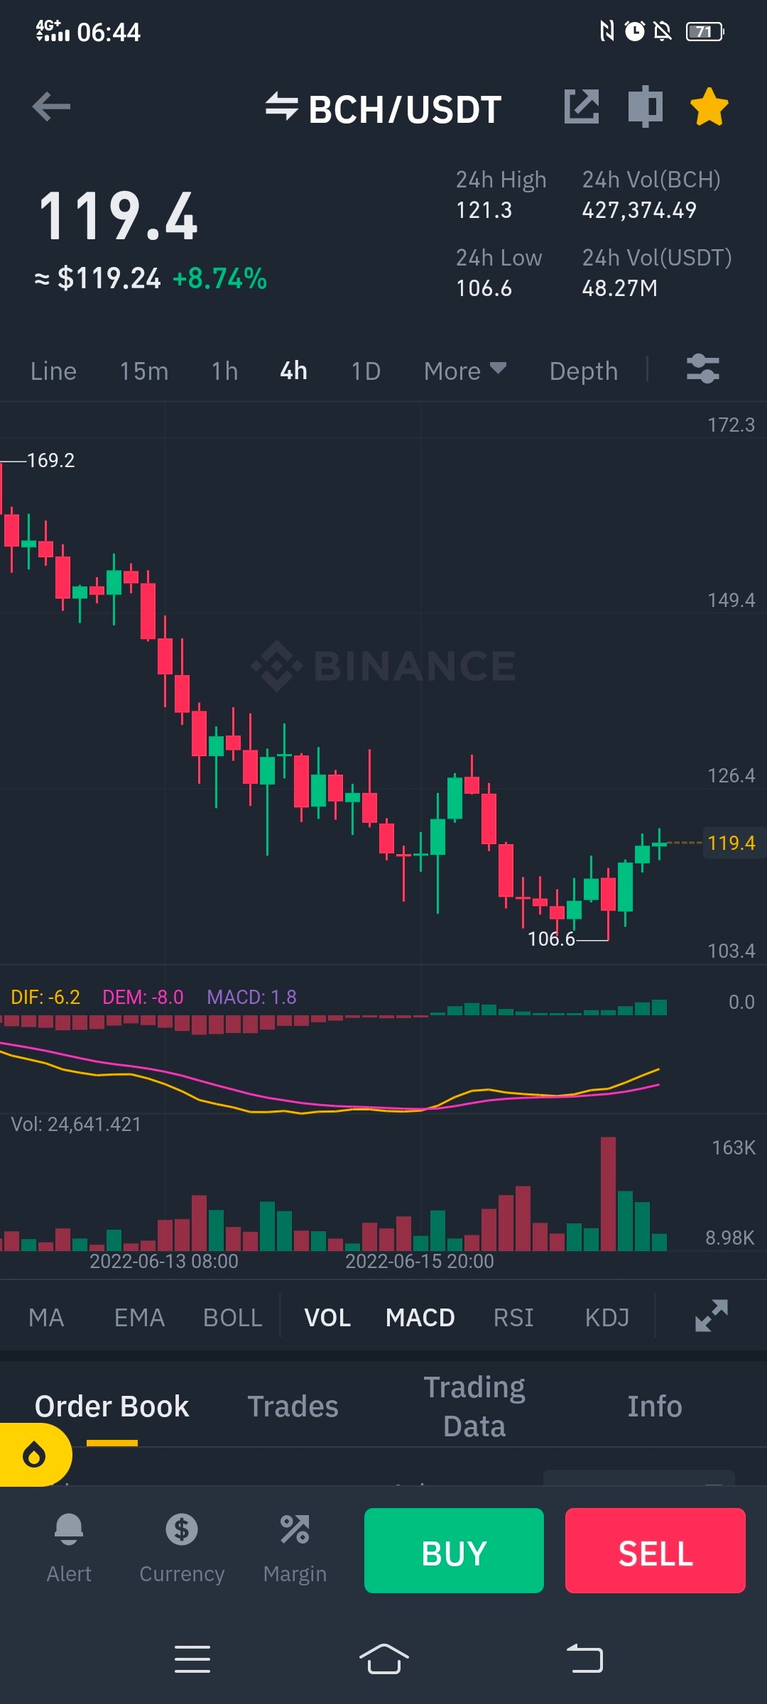767x1704 pixels.
Task: Select the 1D timeframe
Action: pyautogui.click(x=366, y=371)
